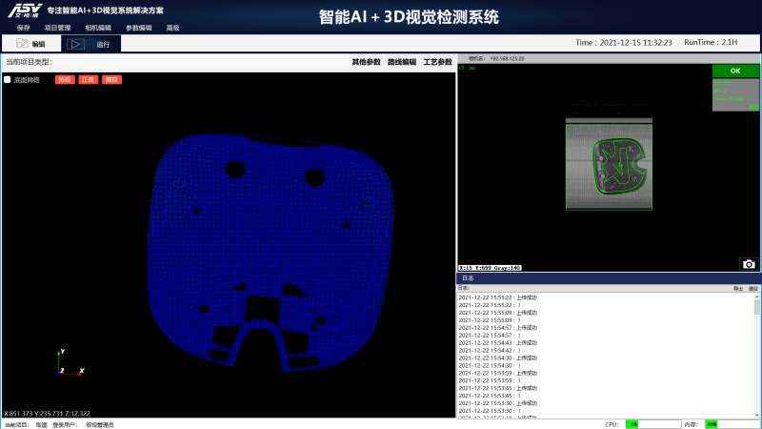Enable the 底面网格 checkbox
Image resolution: width=762 pixels, height=429 pixels.
pyautogui.click(x=8, y=80)
